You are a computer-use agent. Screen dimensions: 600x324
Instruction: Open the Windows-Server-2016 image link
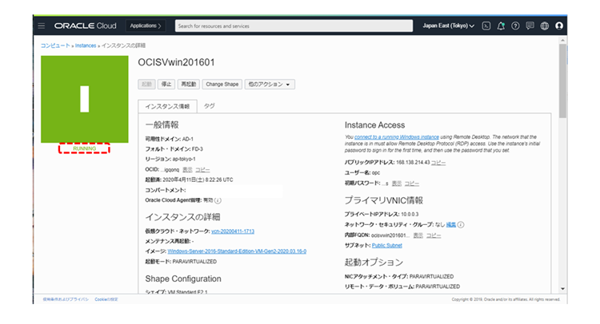coord(237,251)
